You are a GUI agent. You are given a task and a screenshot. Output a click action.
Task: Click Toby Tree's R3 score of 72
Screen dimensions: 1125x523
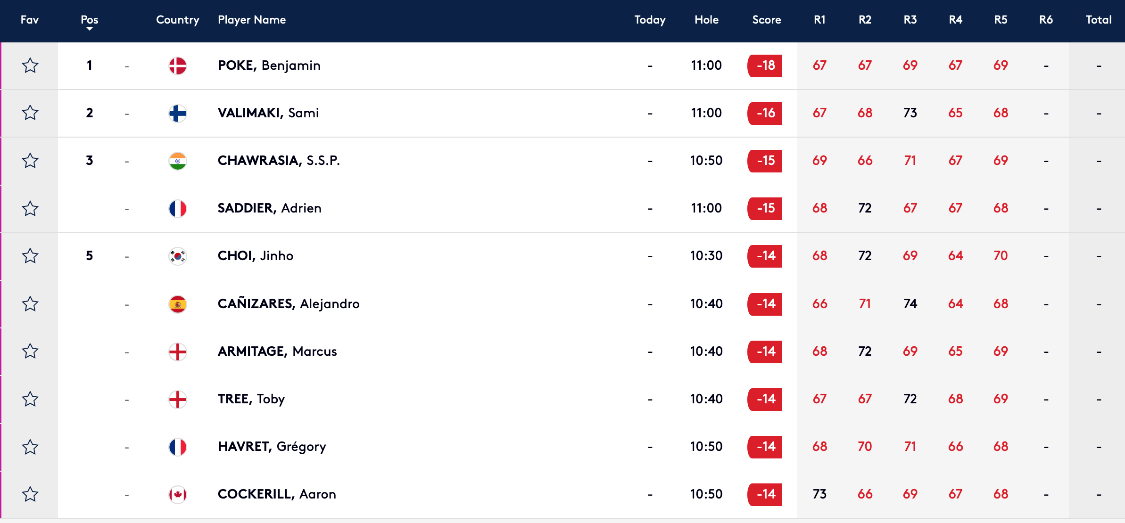coord(910,399)
